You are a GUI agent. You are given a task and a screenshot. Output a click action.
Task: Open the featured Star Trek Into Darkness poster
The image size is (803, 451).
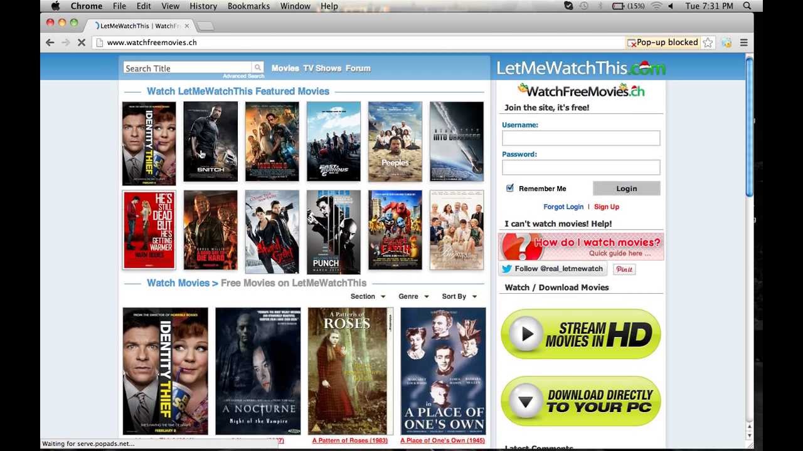(457, 142)
